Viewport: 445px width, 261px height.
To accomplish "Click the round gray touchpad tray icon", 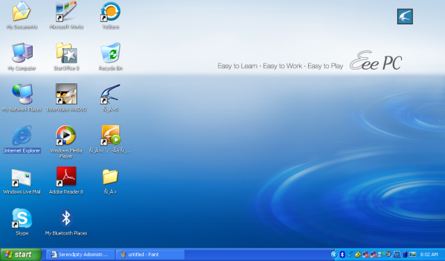I will 389,254.
